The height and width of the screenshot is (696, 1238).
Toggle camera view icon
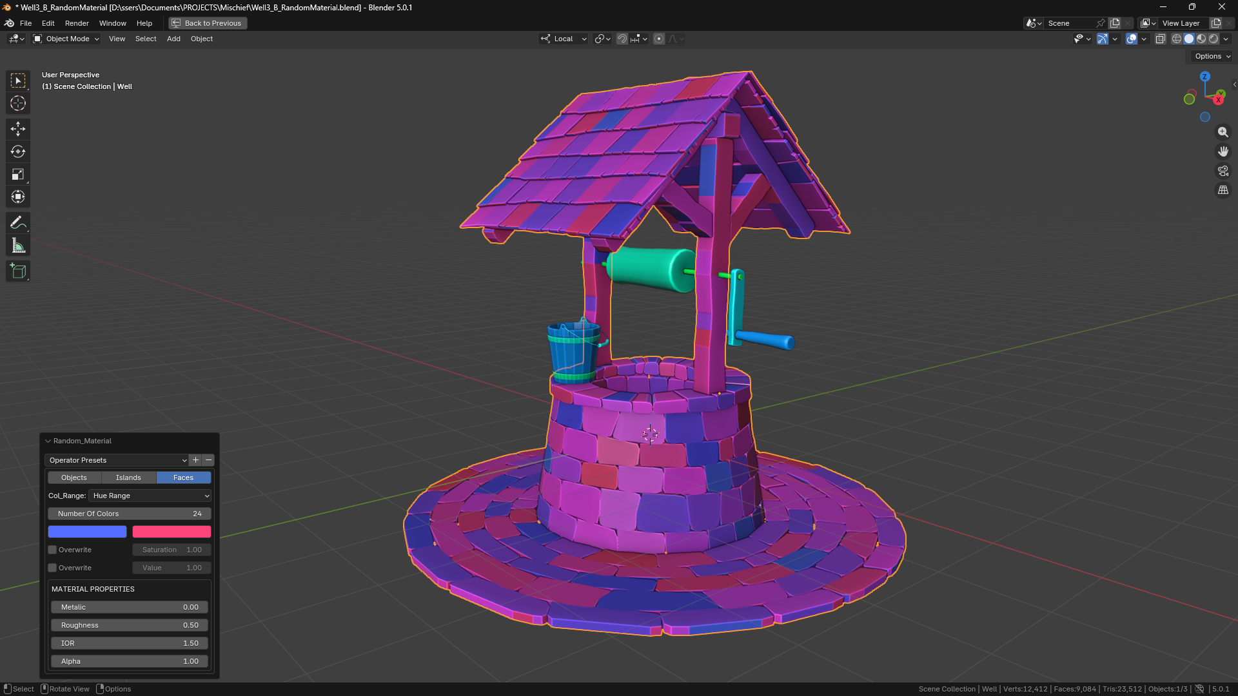[1223, 171]
